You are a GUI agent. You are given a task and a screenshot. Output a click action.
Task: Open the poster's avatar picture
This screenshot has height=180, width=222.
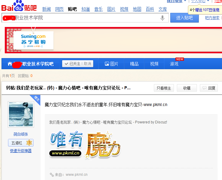click(x=21, y=114)
